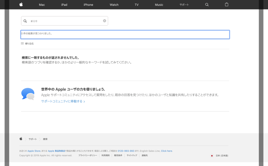
Task: Click the 世界中の Apple ユーザの力を借りましょう heading
Action: tap(73, 89)
